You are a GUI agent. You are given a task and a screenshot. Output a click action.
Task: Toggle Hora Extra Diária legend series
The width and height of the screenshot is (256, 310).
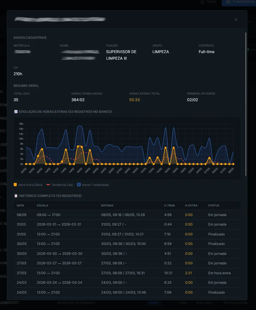(28, 185)
